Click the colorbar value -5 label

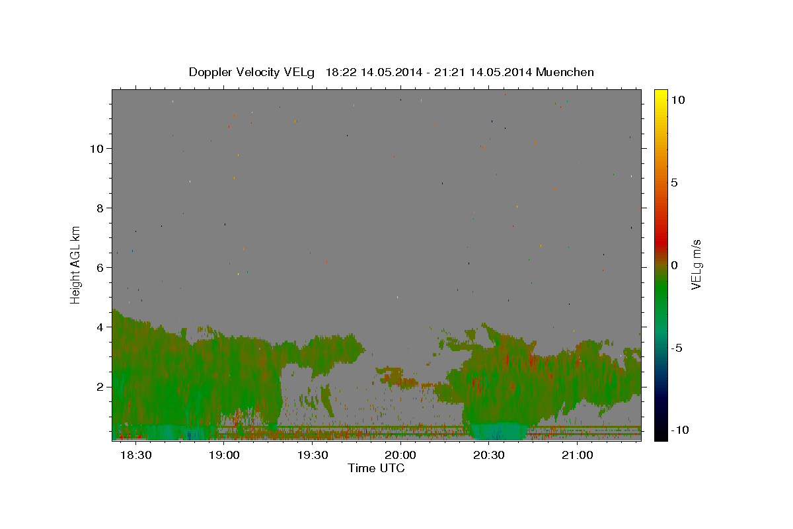click(x=677, y=348)
